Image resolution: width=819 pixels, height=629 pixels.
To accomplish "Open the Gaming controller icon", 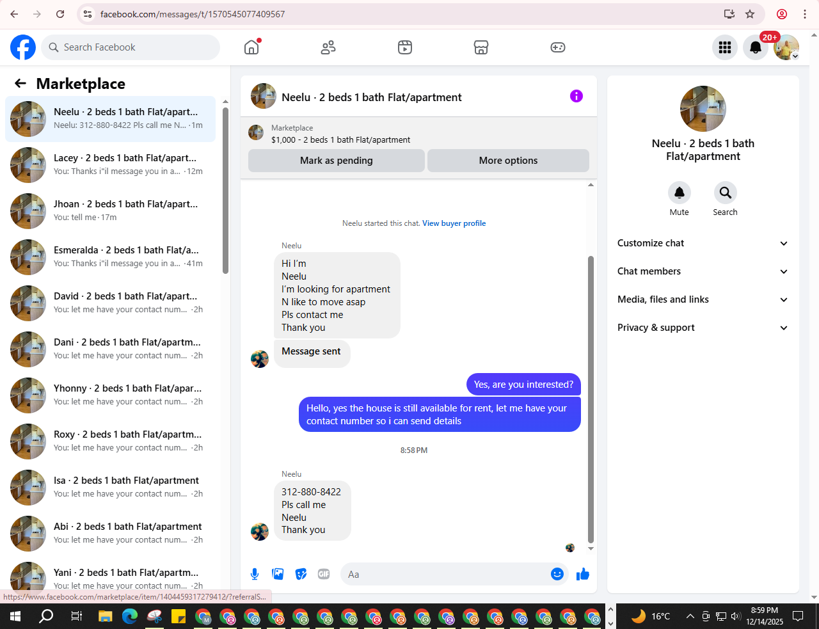I will 558,47.
